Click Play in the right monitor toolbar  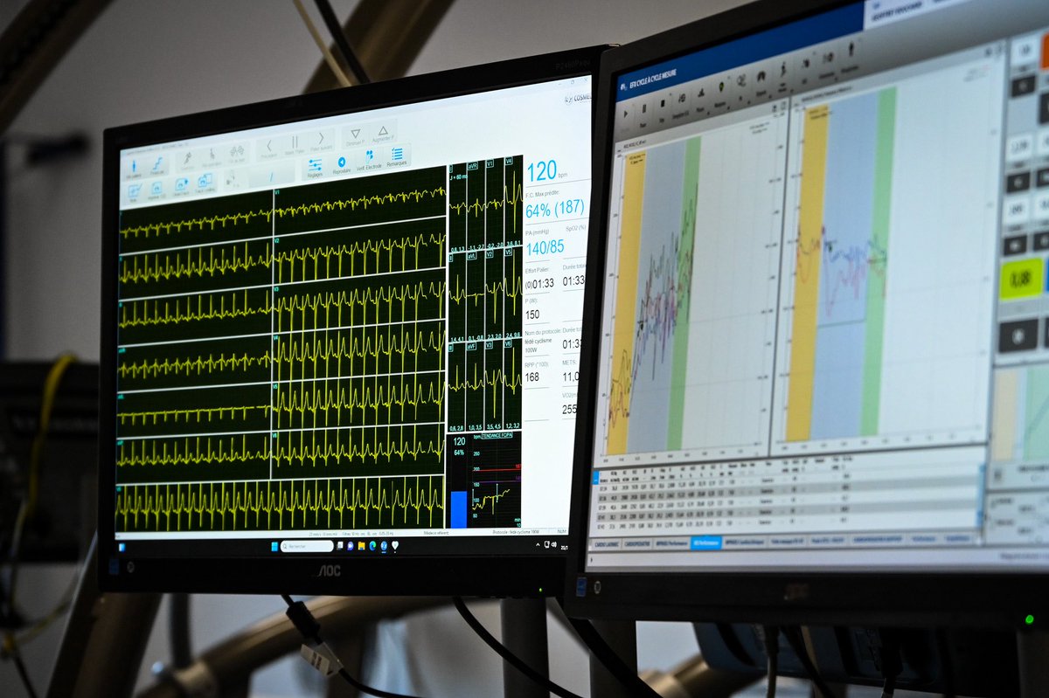[x=626, y=114]
